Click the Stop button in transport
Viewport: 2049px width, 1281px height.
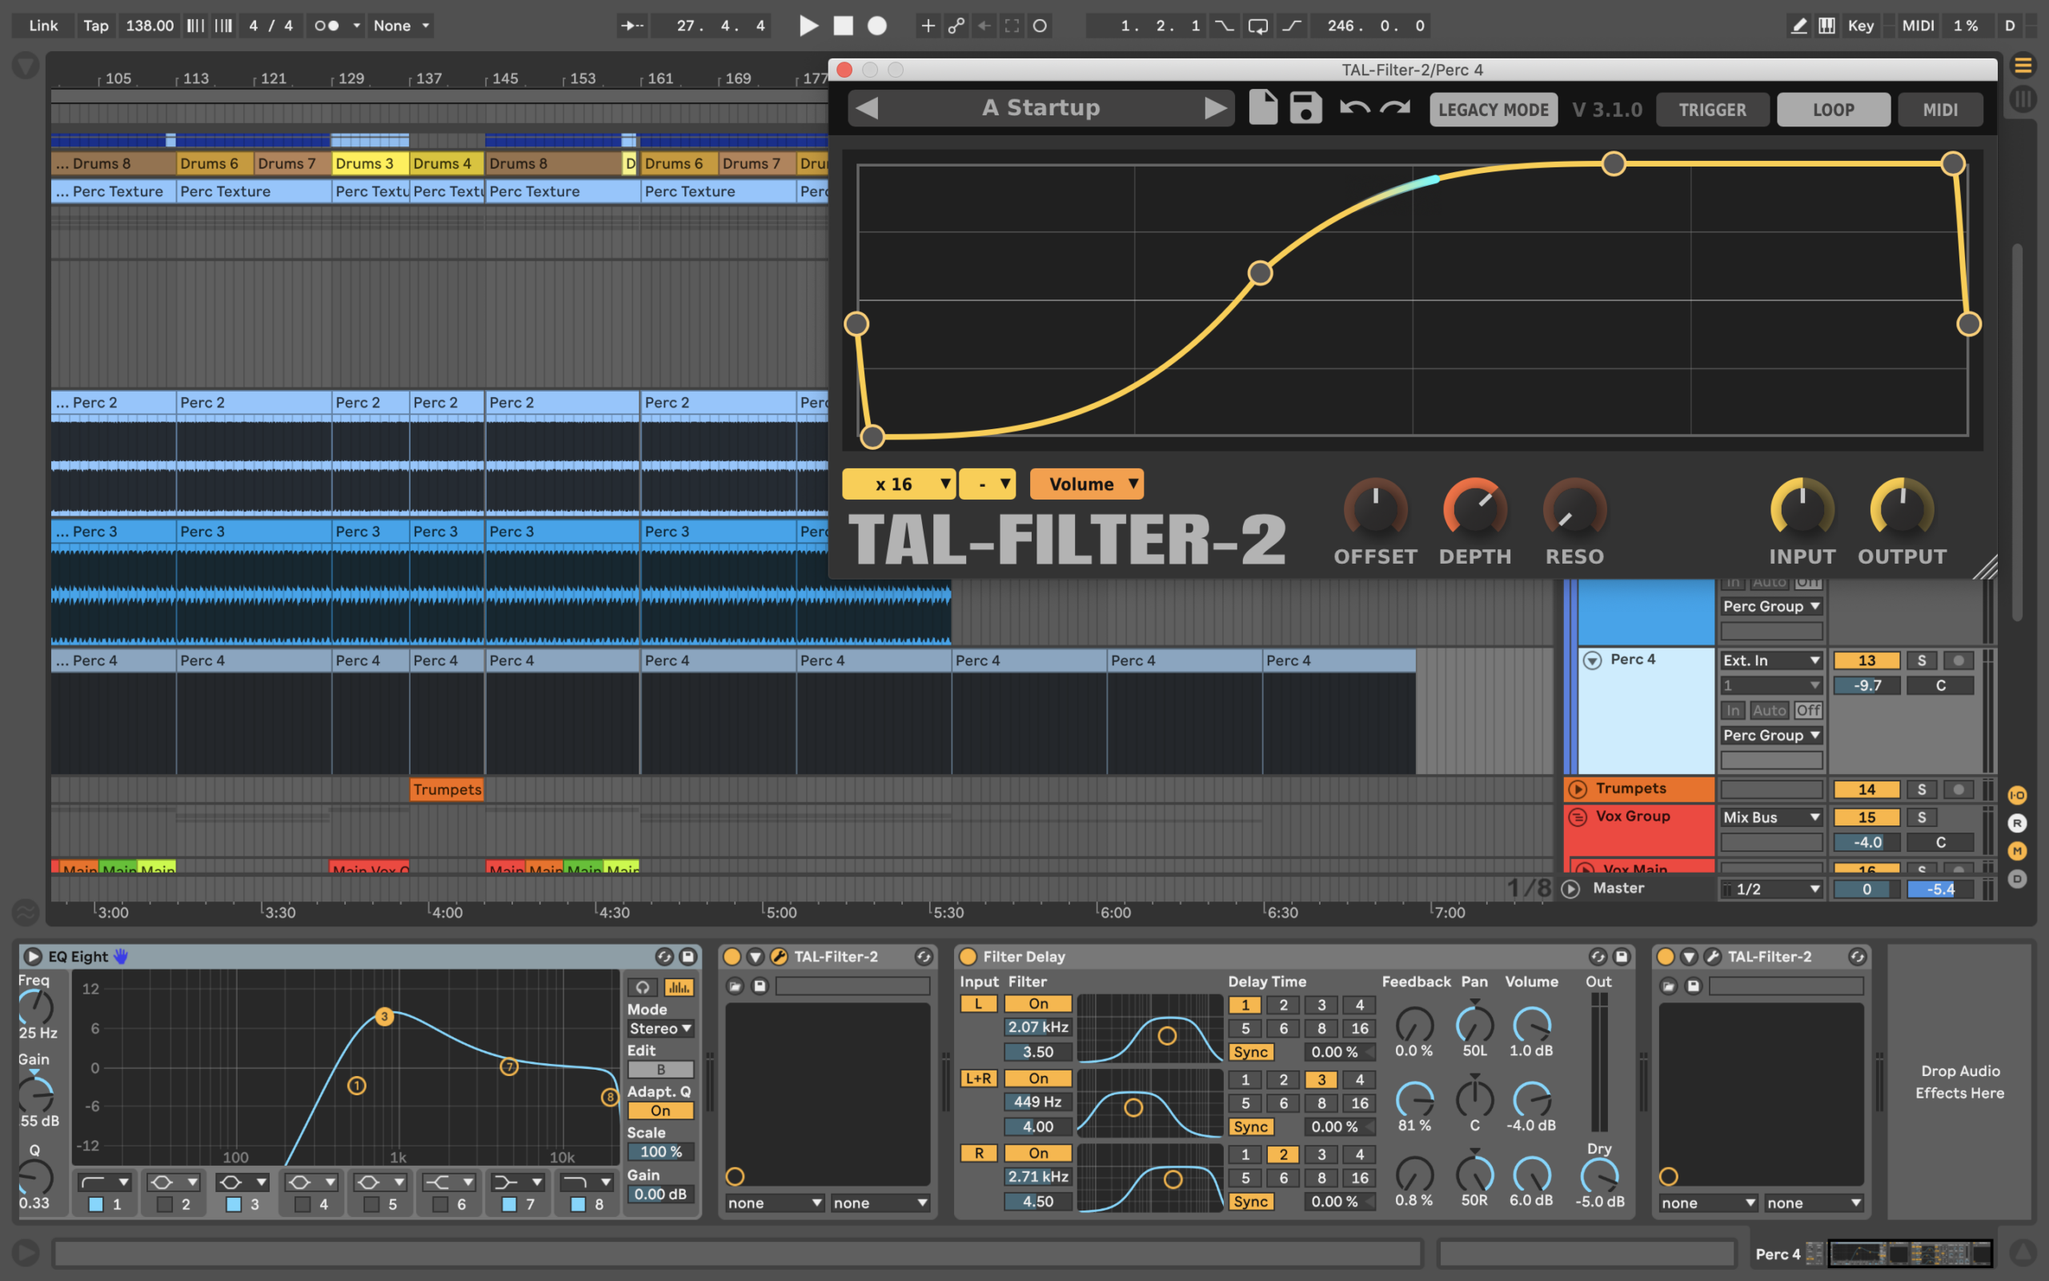[844, 26]
